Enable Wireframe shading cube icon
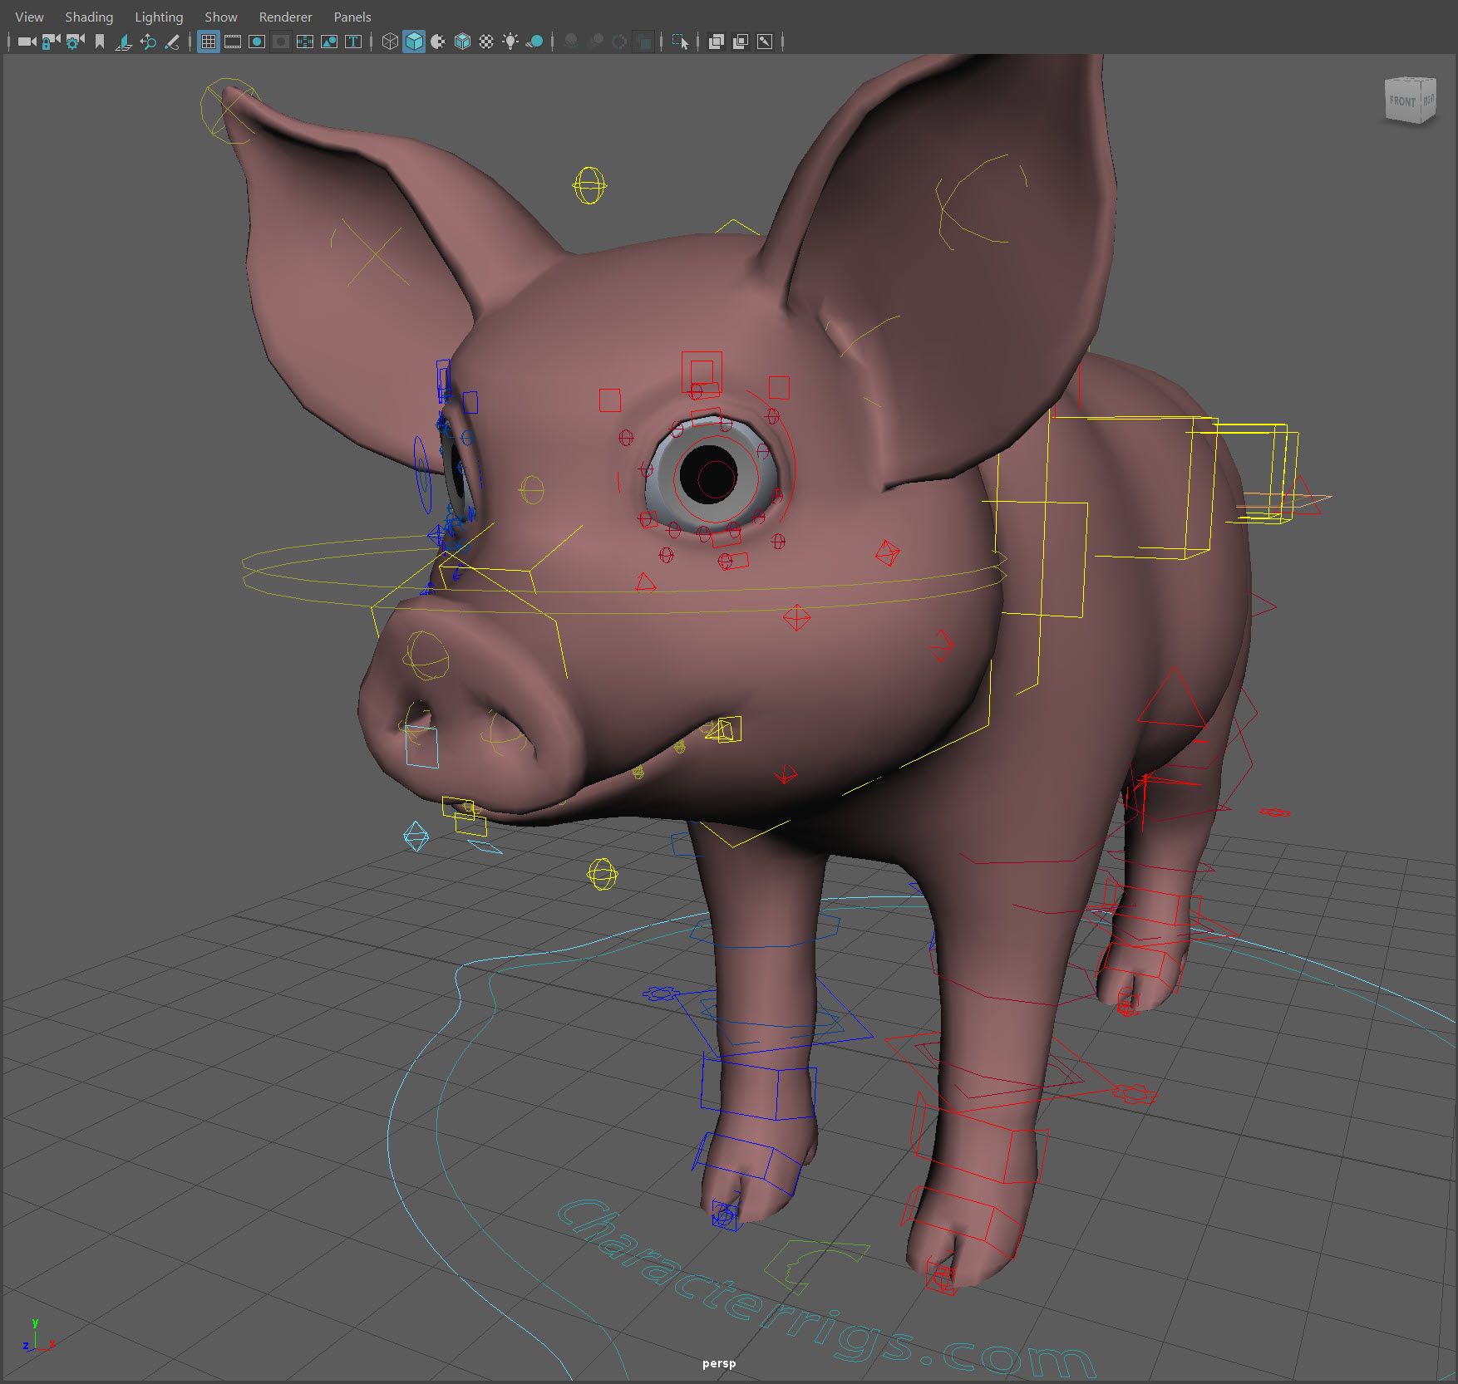 pyautogui.click(x=389, y=42)
